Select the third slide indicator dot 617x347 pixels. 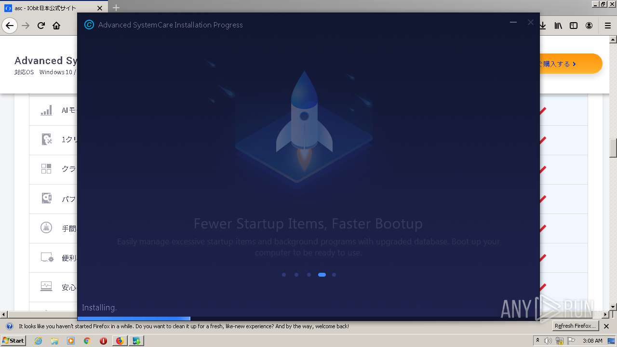[309, 275]
